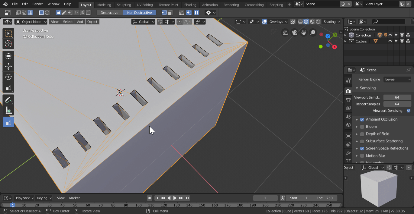Select the Move tool in toolbar
This screenshot has height=214, width=414.
(x=8, y=66)
